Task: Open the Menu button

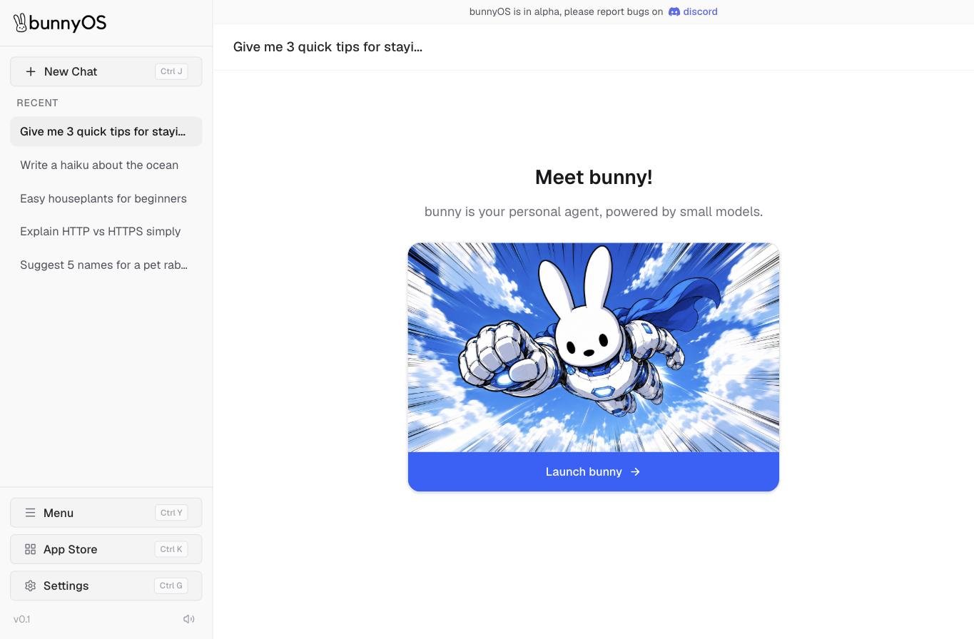Action: point(106,513)
